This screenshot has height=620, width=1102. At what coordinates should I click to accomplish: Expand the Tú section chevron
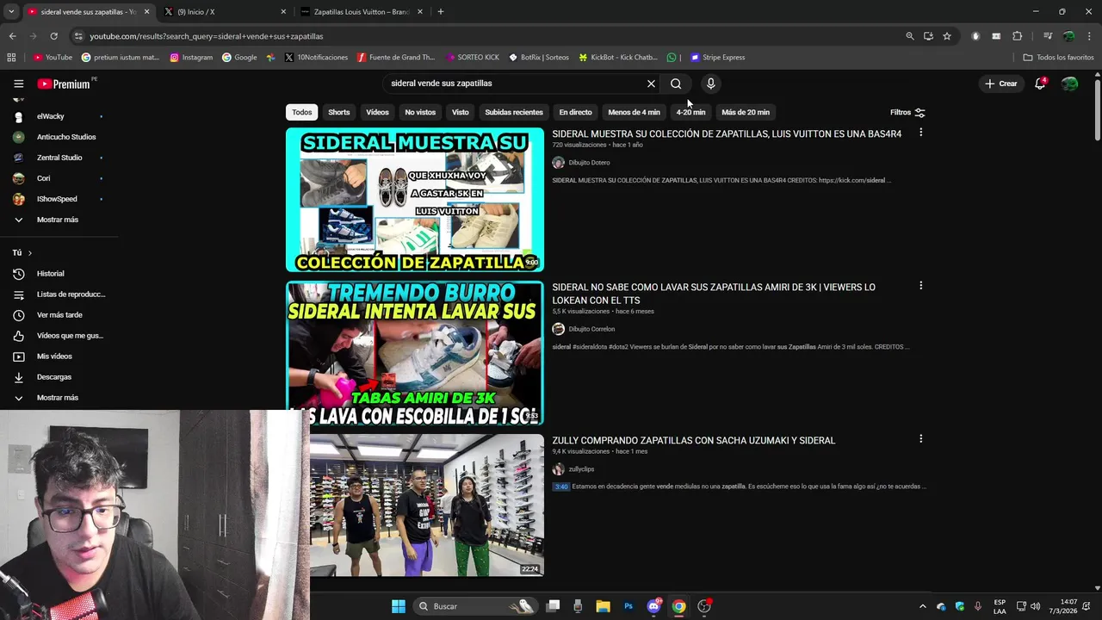coord(29,253)
